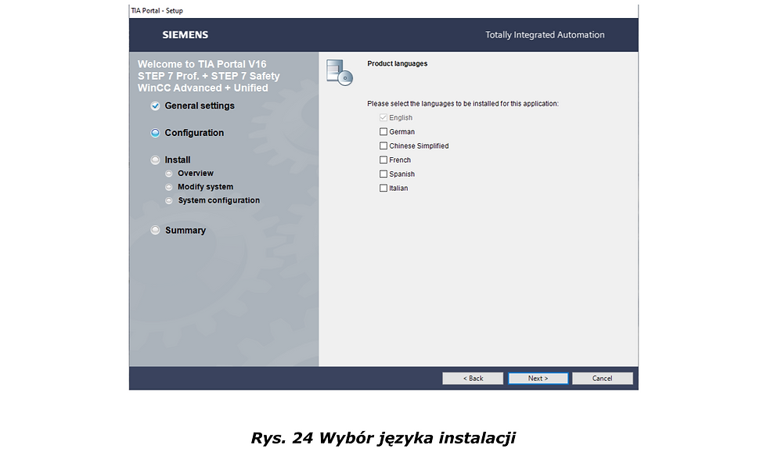Screen dimensions: 767x456
Task: Click the System configuration bullet icon
Action: click(169, 201)
